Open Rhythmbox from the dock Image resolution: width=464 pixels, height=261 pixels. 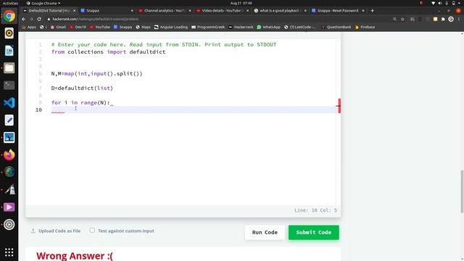click(x=9, y=33)
